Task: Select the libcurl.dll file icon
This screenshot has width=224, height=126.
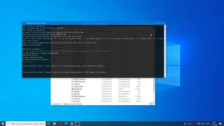Action: click(x=72, y=101)
